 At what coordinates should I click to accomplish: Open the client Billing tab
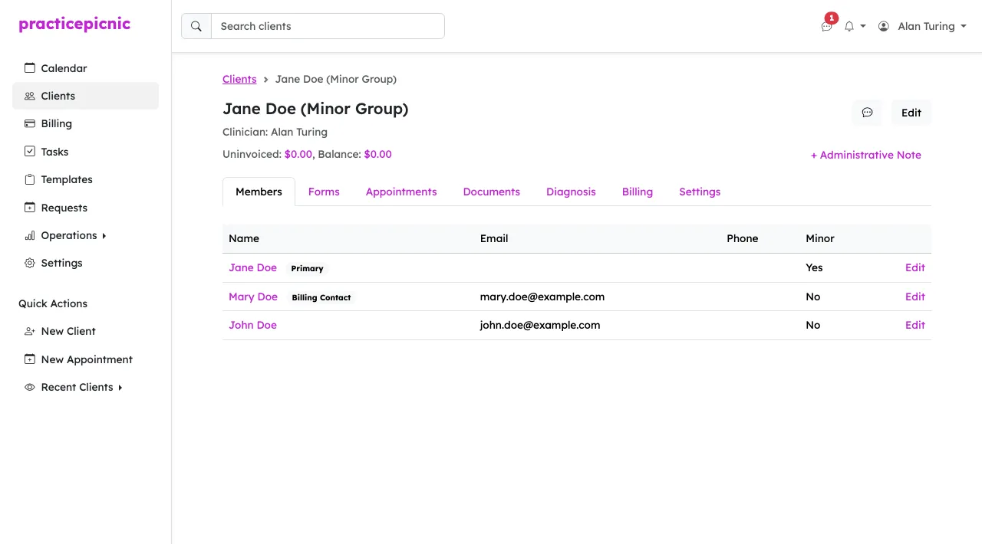pyautogui.click(x=638, y=192)
